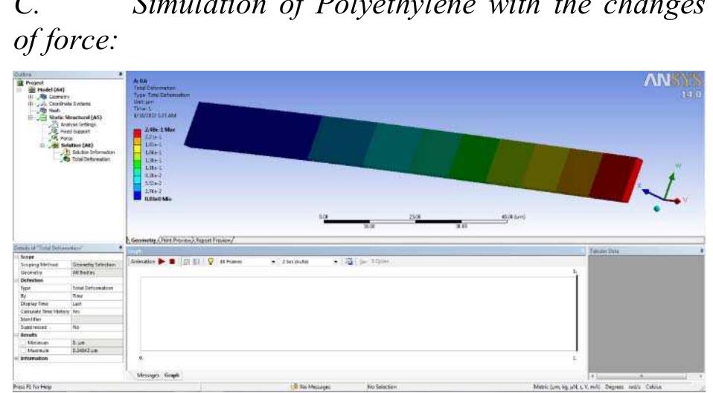Switch to the Print Preview tab
This screenshot has height=393, width=713.
176,240
